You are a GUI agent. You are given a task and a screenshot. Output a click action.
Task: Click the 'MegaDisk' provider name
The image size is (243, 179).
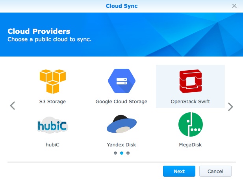190,145
